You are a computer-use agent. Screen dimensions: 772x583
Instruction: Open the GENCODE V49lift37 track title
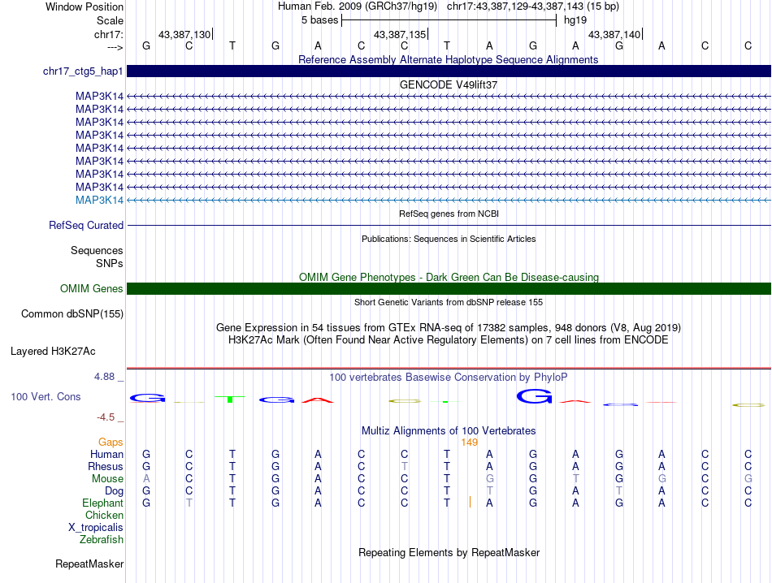pyautogui.click(x=448, y=84)
